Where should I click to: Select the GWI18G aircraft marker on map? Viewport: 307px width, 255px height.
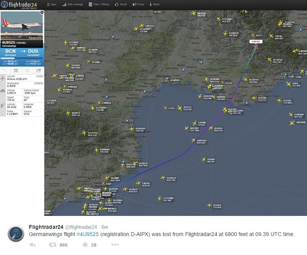[x=256, y=47]
